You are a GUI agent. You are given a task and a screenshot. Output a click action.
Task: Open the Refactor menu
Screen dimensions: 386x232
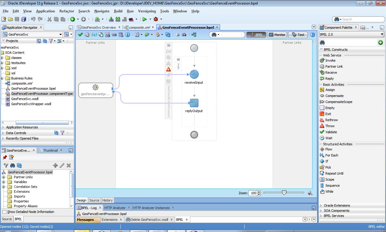coord(67,11)
